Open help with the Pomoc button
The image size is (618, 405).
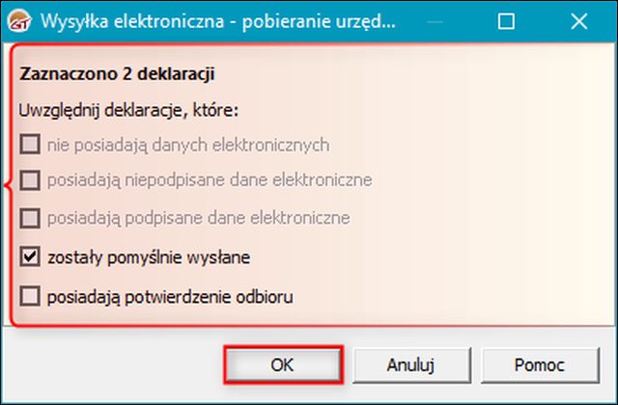tap(540, 364)
